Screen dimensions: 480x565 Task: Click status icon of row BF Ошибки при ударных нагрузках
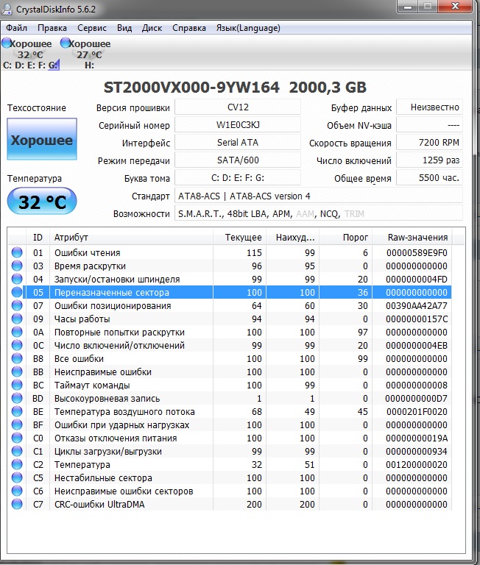(17, 424)
